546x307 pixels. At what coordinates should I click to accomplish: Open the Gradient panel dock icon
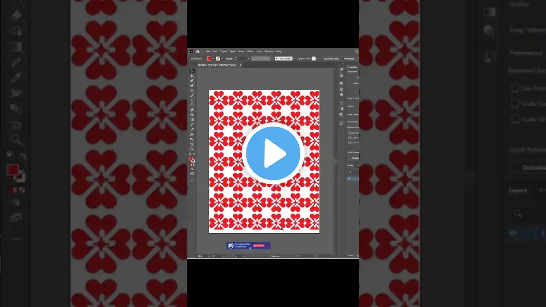pyautogui.click(x=341, y=109)
